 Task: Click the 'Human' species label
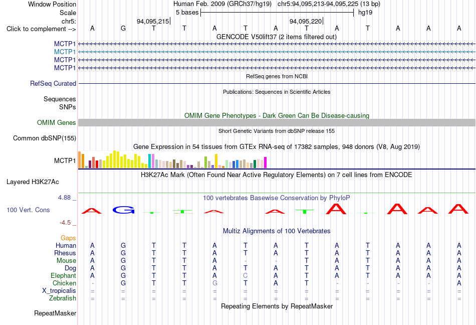66,245
